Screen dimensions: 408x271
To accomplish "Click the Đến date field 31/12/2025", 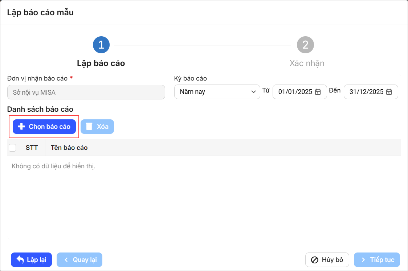I will (x=366, y=92).
